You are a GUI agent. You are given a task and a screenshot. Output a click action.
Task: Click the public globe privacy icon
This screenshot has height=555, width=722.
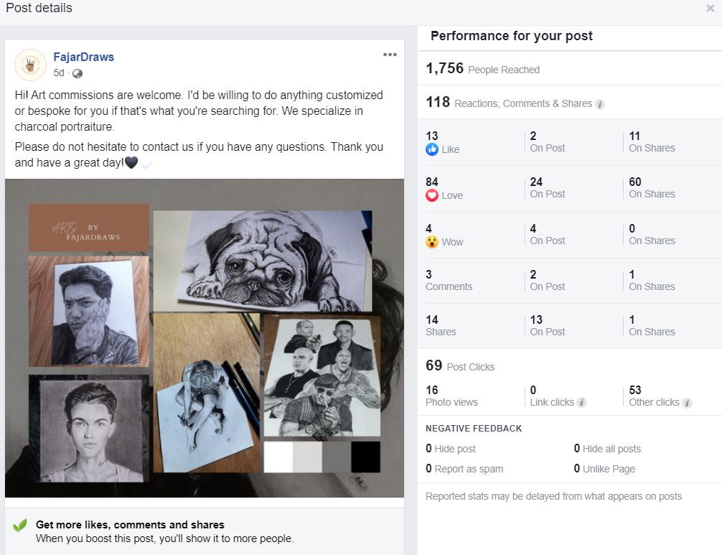(78, 73)
